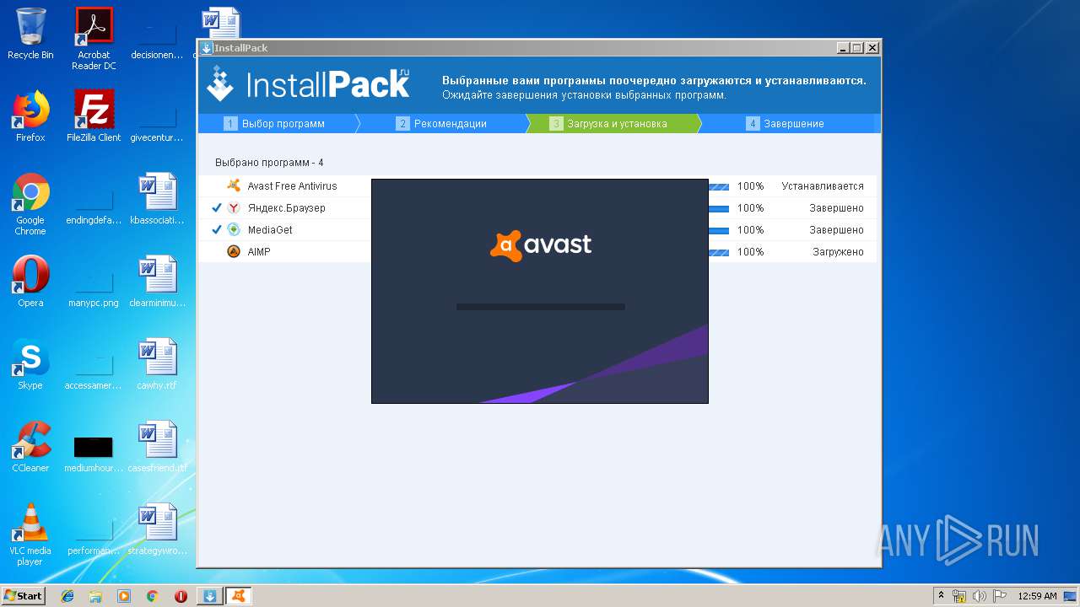
Task: Open Recycle Bin on desktop
Action: point(30,34)
